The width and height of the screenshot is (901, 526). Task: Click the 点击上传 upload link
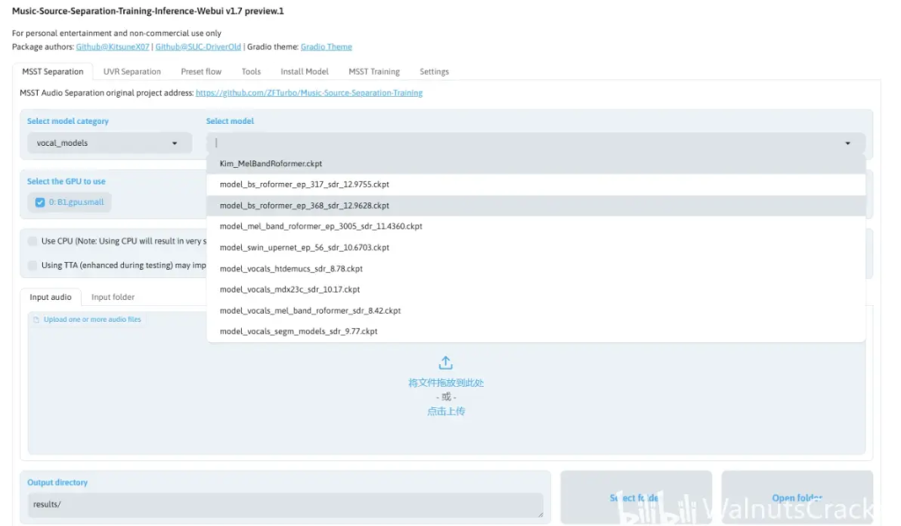tap(446, 411)
